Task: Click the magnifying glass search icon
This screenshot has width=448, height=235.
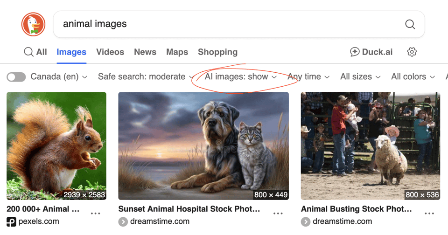Action: tap(410, 24)
